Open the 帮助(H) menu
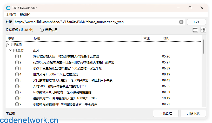The width and height of the screenshot is (212, 123). 25,15
